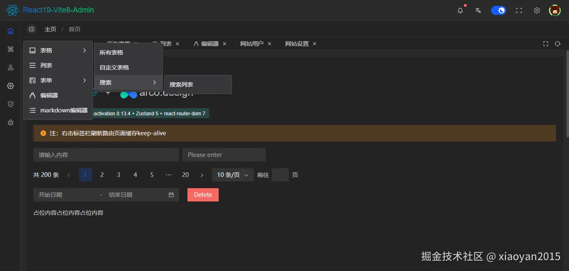Image resolution: width=569 pixels, height=271 pixels.
Task: Click the 编辑器 menu icon
Action: click(32, 95)
